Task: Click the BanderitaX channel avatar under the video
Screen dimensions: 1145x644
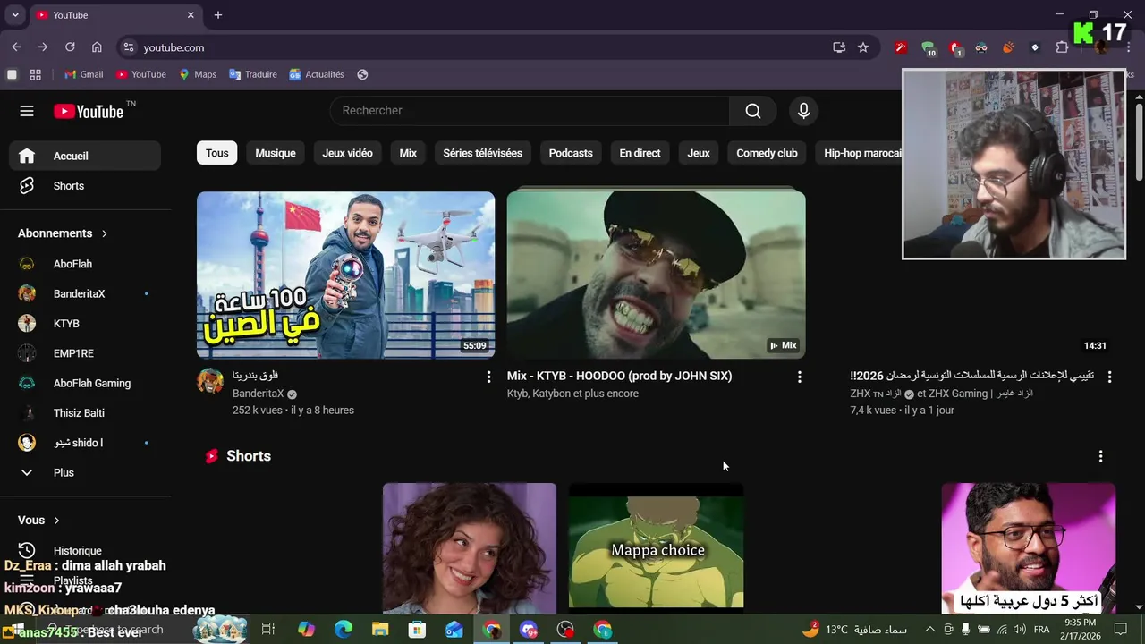Action: pyautogui.click(x=210, y=382)
